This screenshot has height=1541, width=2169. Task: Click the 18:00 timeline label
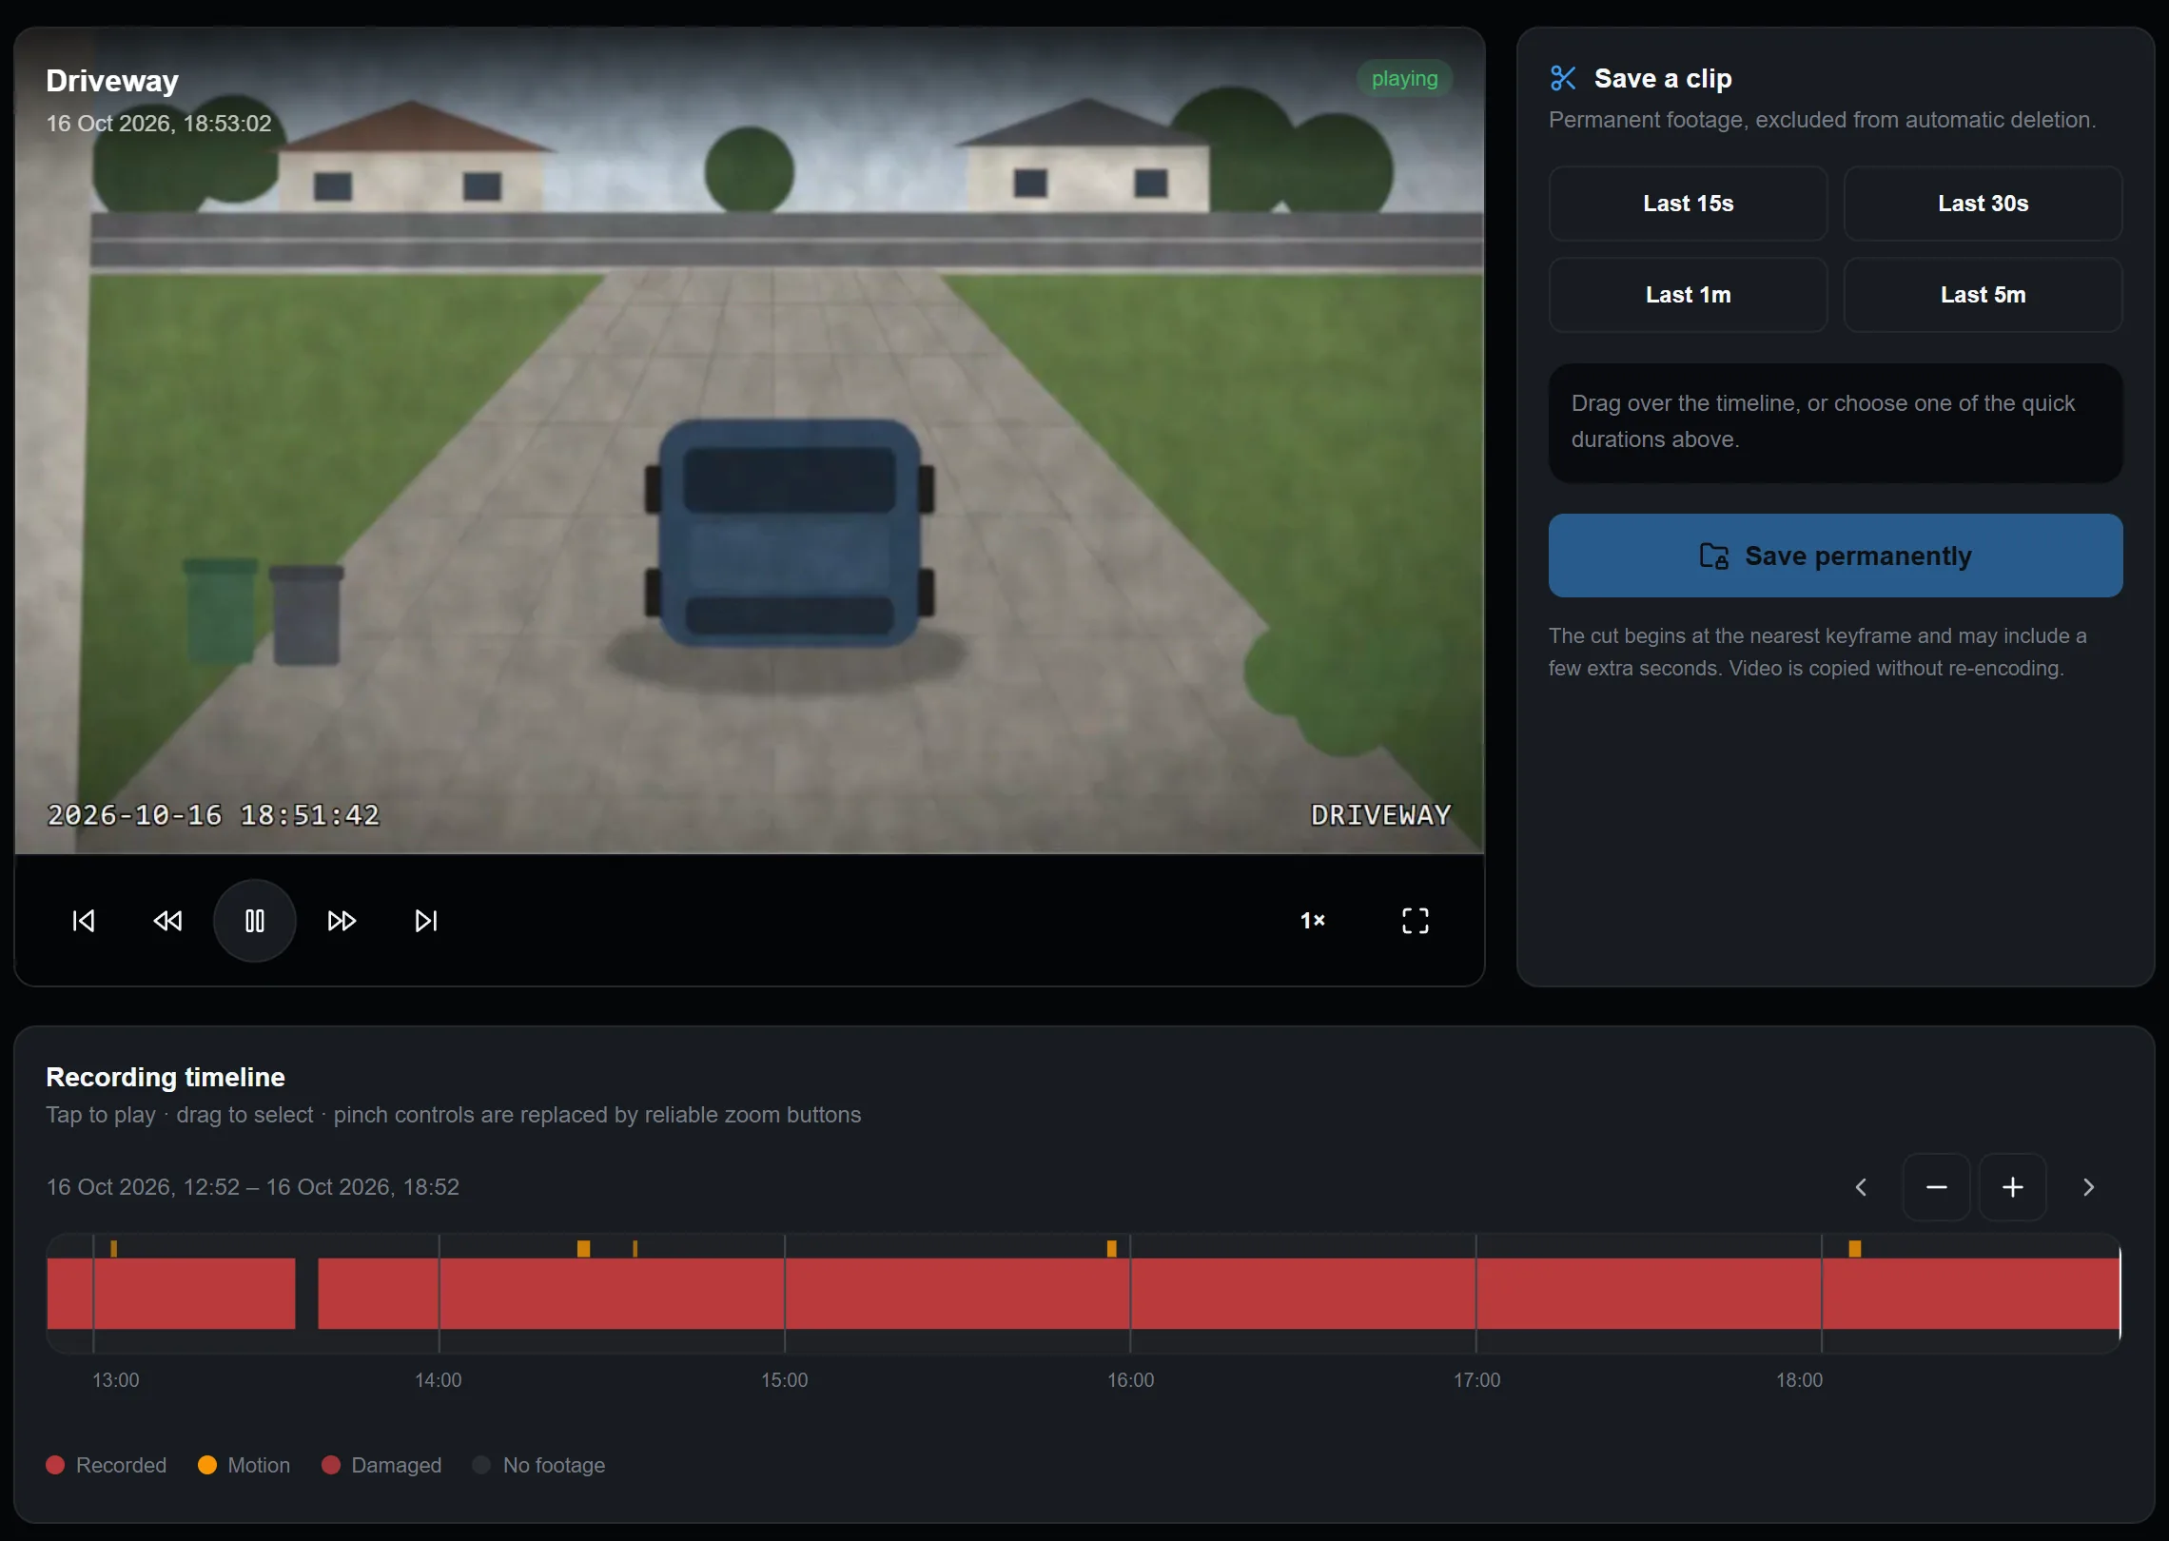[1799, 1380]
